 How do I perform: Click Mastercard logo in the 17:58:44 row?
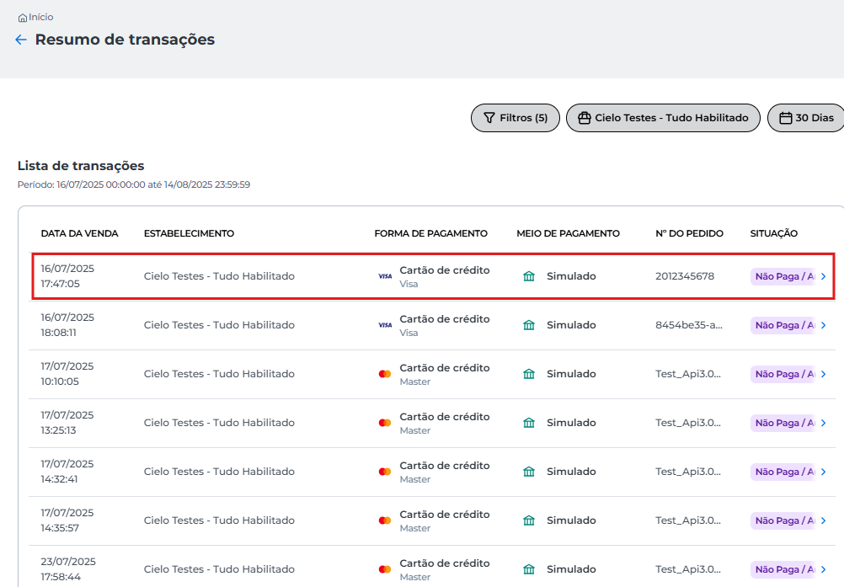click(385, 569)
